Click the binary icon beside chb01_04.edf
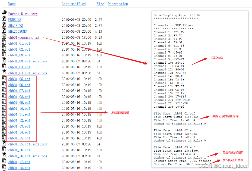The image size is (252, 171). [4, 66]
